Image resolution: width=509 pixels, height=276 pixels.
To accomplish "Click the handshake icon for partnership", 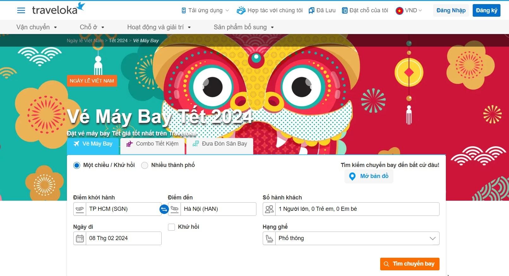I will (241, 10).
